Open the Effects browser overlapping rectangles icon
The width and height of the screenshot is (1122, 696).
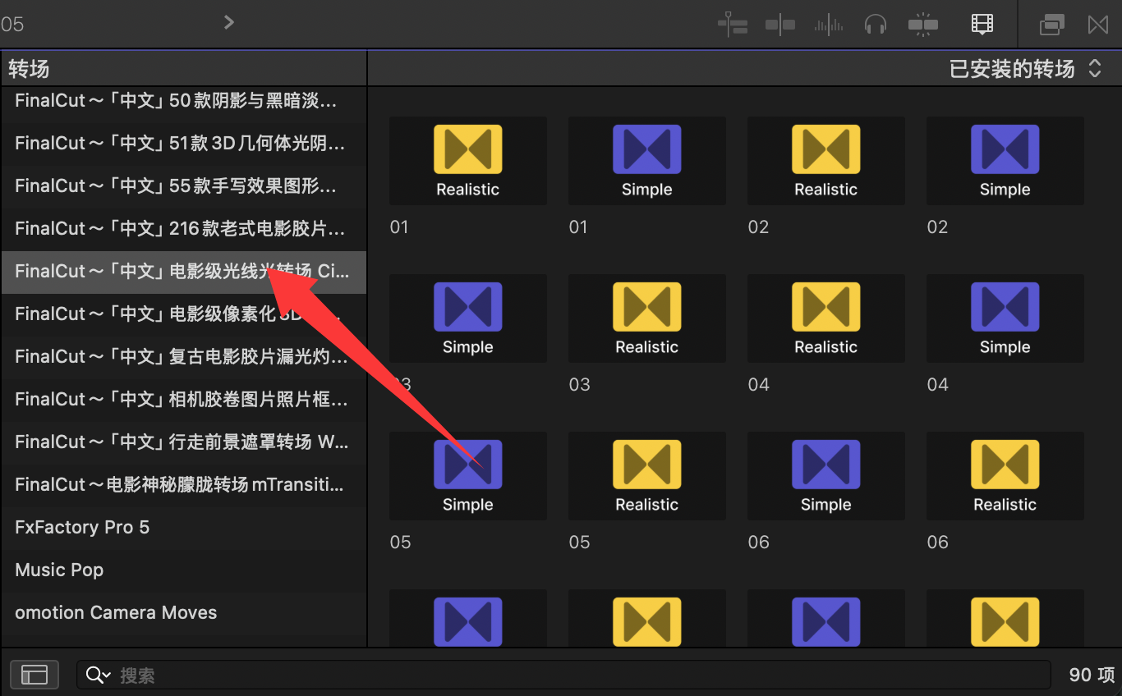[1052, 25]
